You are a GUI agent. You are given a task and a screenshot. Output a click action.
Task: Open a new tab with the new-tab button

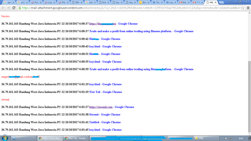coord(221,2)
